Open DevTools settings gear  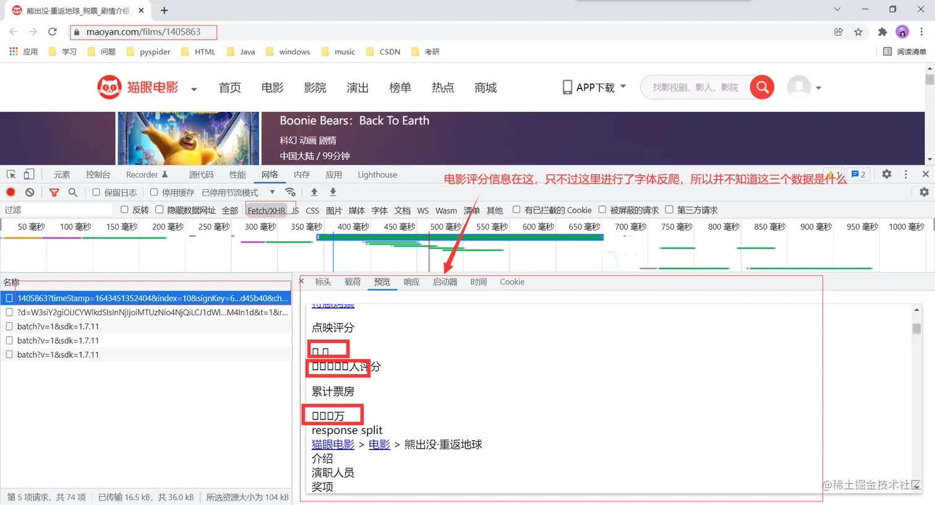(887, 174)
